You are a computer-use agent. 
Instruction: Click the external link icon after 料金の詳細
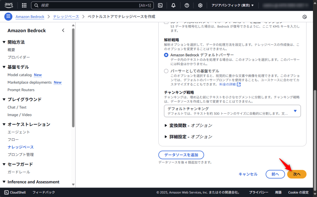click(239, 84)
